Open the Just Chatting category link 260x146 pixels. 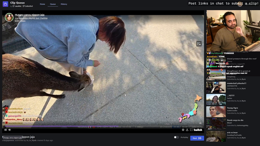coord(41,18)
